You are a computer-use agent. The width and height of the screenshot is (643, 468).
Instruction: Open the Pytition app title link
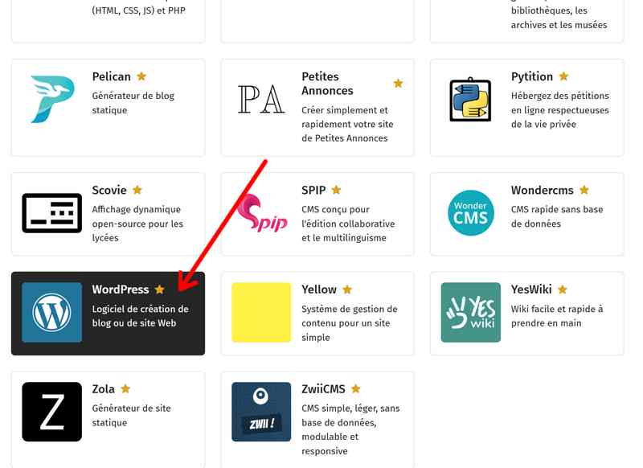532,76
